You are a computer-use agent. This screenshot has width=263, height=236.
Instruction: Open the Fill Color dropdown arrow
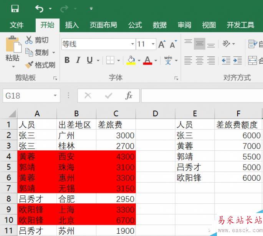point(139,60)
